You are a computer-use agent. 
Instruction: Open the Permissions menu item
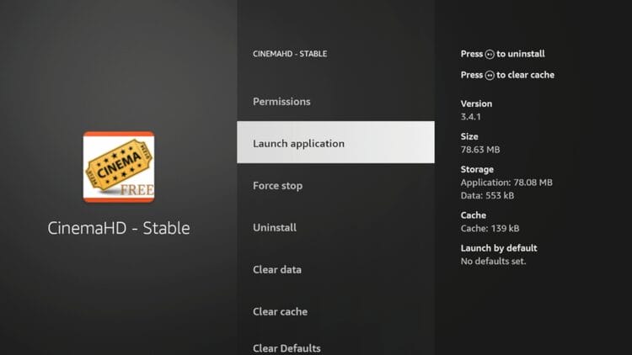pyautogui.click(x=281, y=102)
